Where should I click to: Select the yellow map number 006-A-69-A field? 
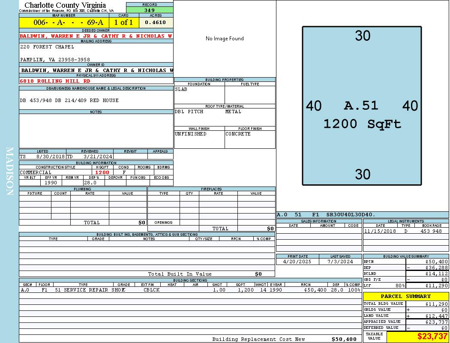[x=63, y=22]
